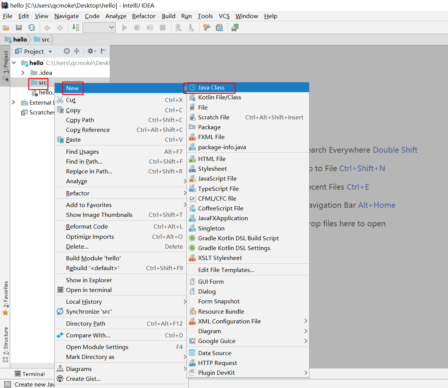Expand the XML Configuration File submenu
448x388 pixels.
pyautogui.click(x=248, y=322)
